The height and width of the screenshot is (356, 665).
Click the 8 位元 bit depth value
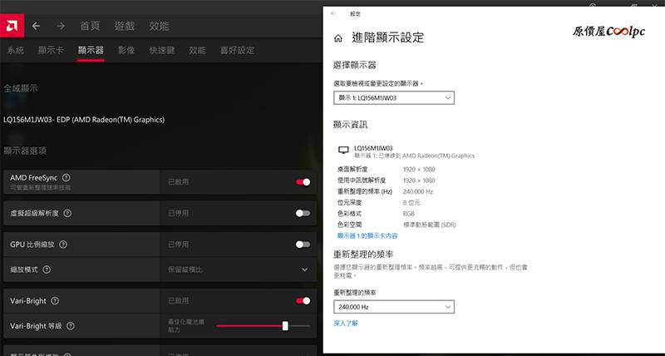tap(411, 202)
